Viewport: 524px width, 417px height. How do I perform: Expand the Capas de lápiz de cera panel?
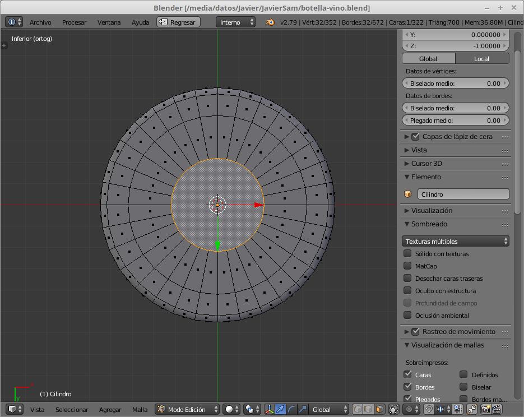pos(406,136)
